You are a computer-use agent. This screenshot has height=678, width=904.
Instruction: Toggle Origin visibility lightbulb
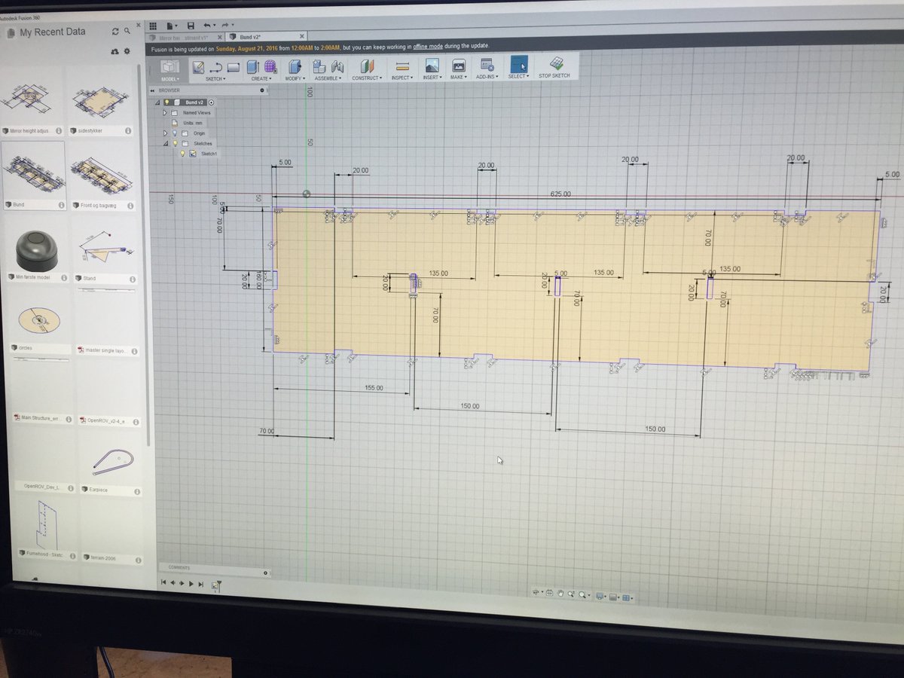(175, 133)
